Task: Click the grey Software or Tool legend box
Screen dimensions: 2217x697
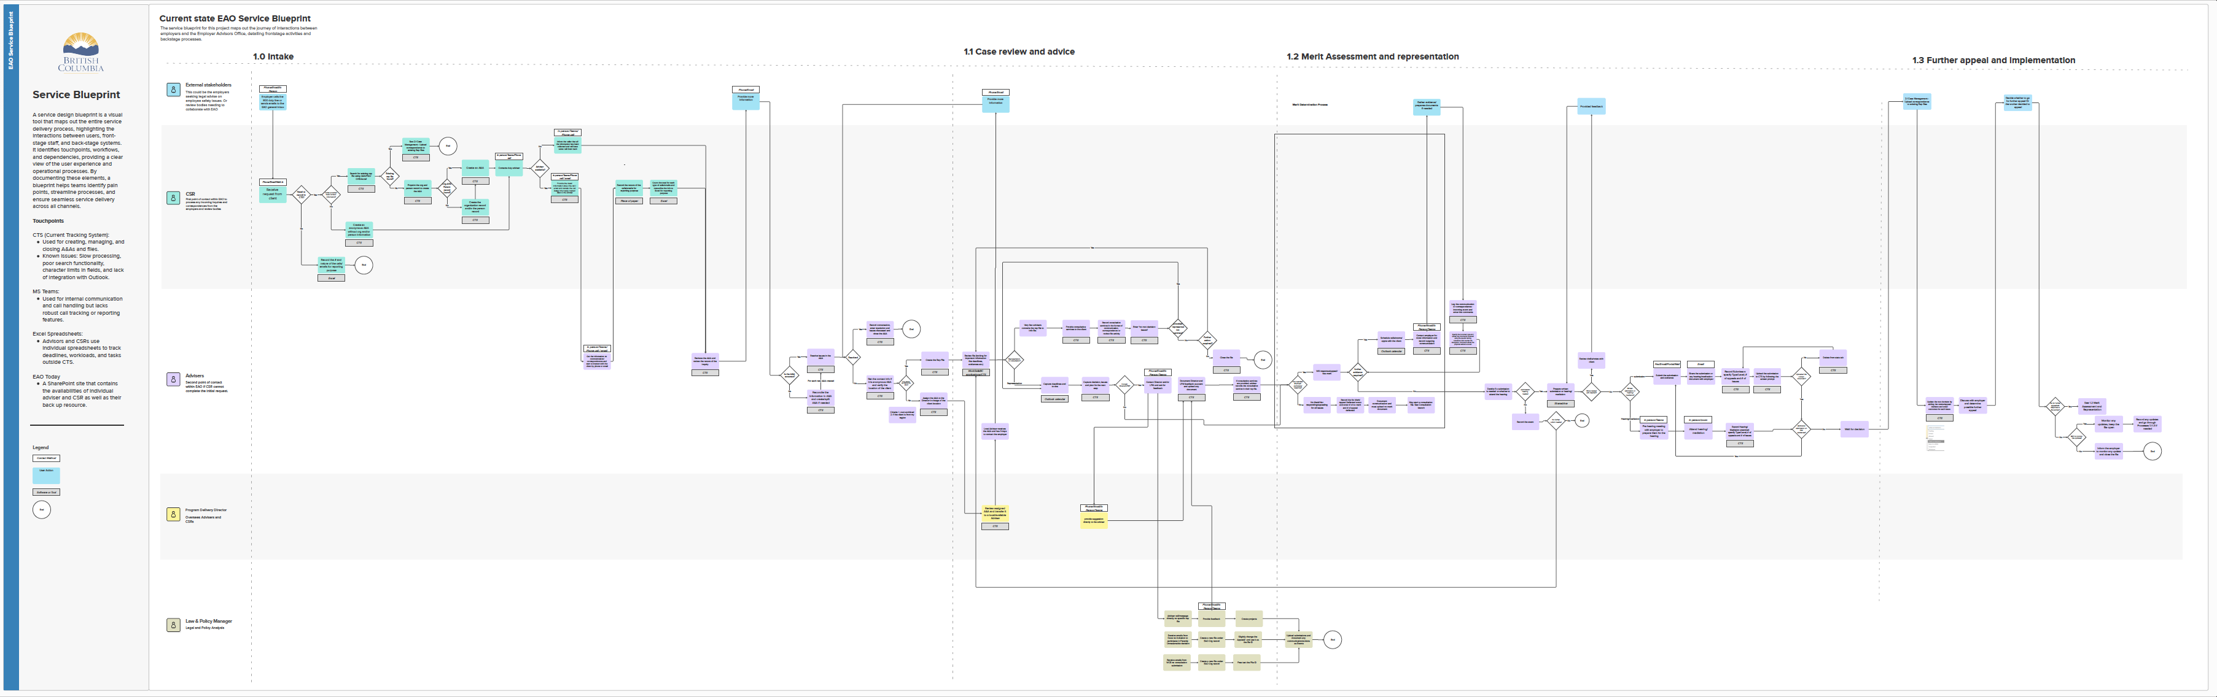Action: pos(47,493)
